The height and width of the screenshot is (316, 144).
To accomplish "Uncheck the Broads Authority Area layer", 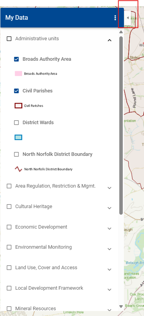I will pyautogui.click(x=17, y=59).
